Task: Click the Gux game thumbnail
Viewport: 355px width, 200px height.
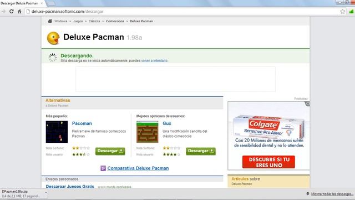Action: (147, 132)
